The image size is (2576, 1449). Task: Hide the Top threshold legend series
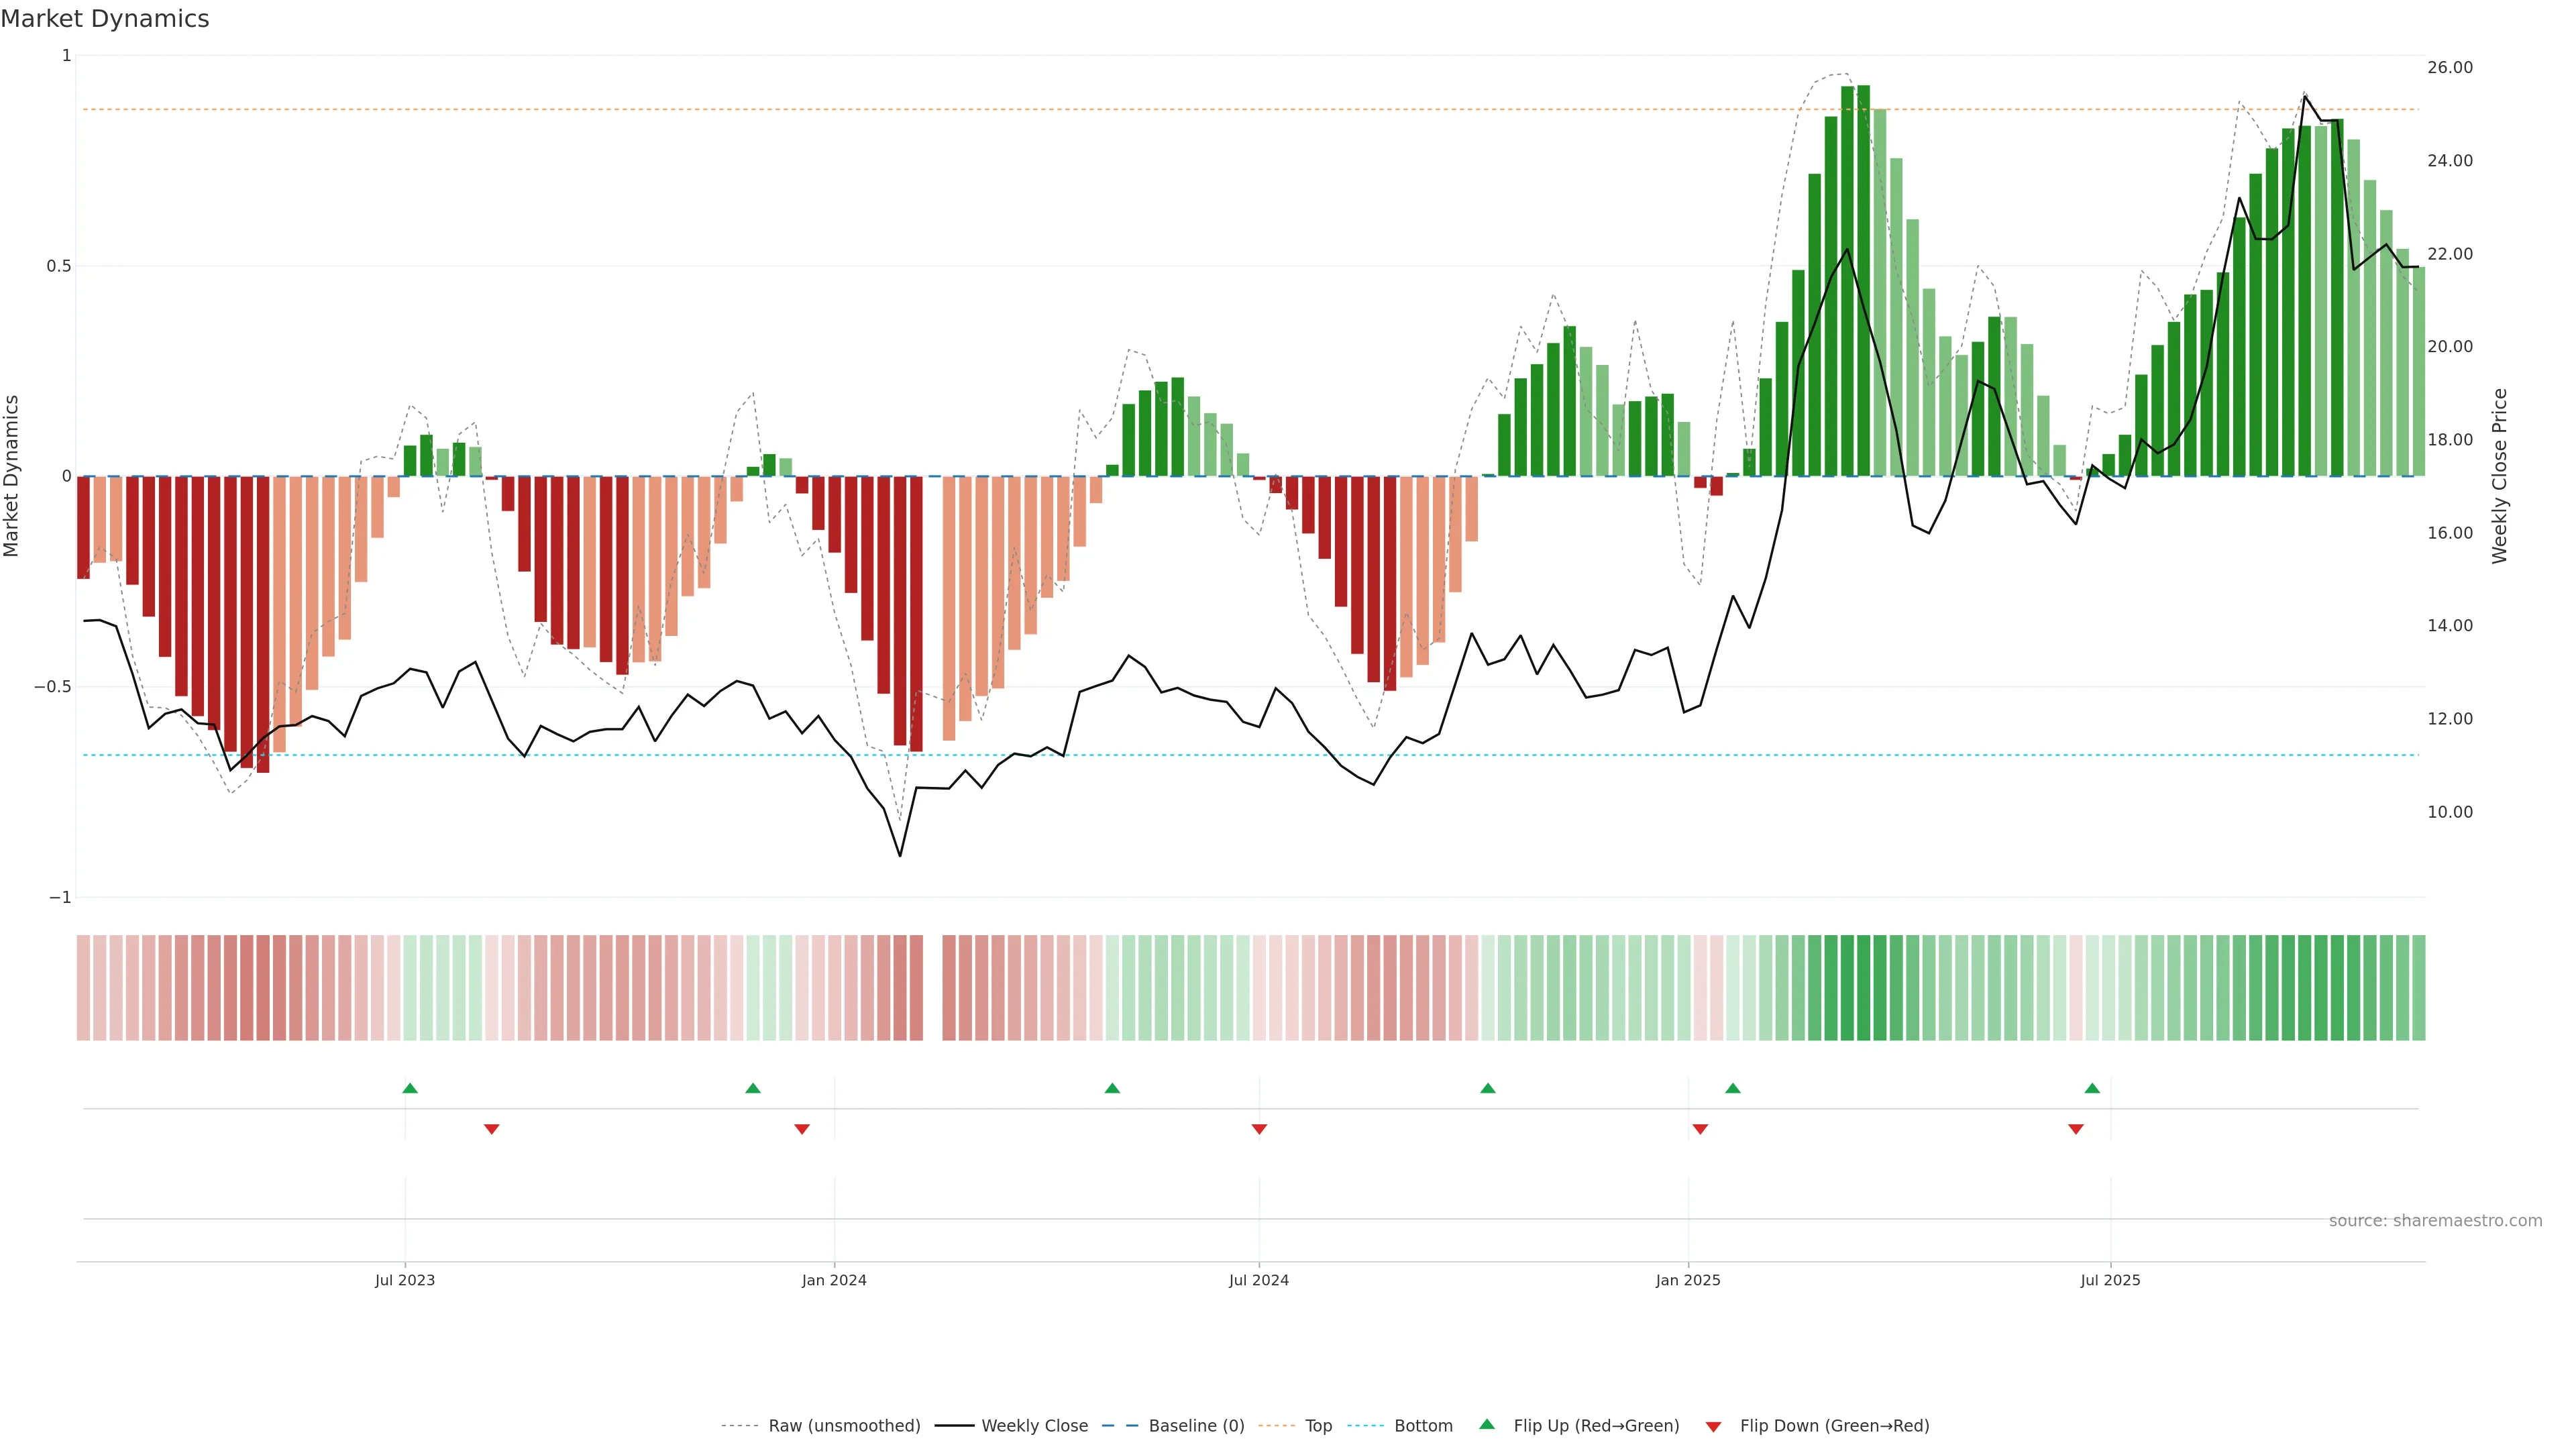1318,1426
